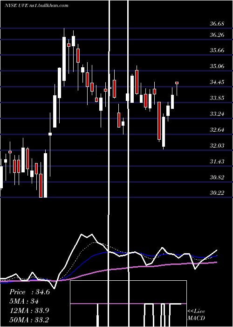Click the 35.06 price level label

coord(217,66)
